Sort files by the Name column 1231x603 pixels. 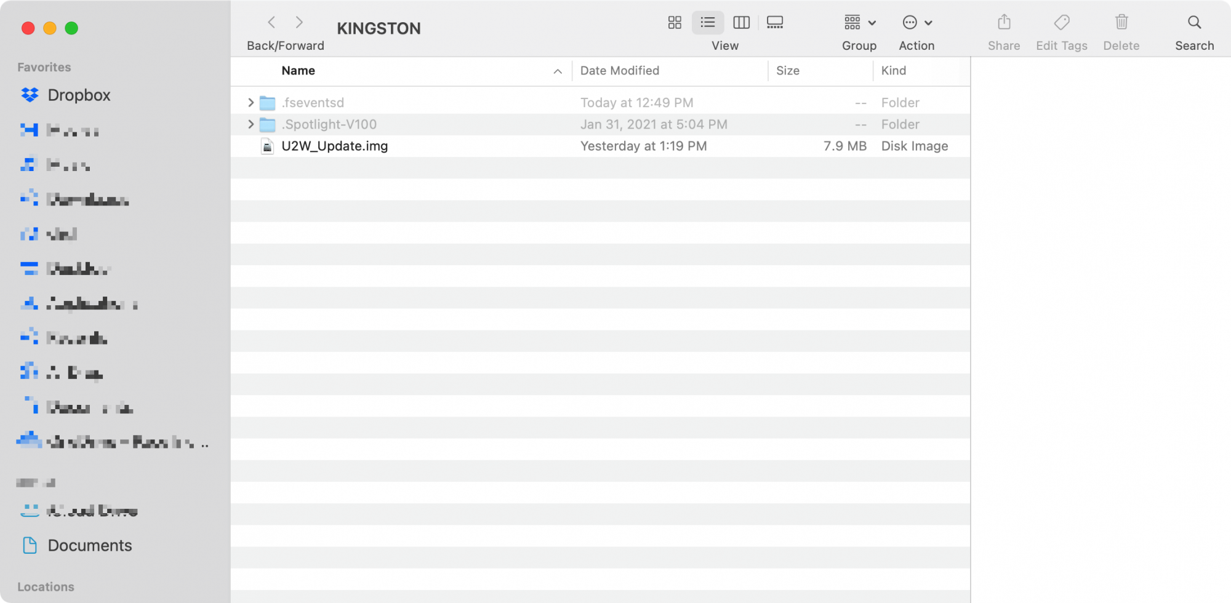click(x=298, y=71)
